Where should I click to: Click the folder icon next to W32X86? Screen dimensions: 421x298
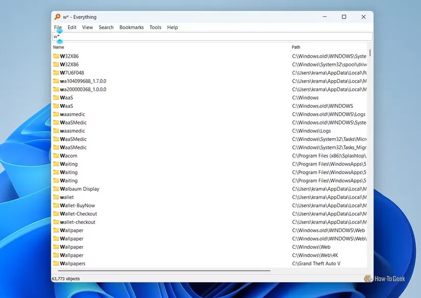[x=57, y=56]
